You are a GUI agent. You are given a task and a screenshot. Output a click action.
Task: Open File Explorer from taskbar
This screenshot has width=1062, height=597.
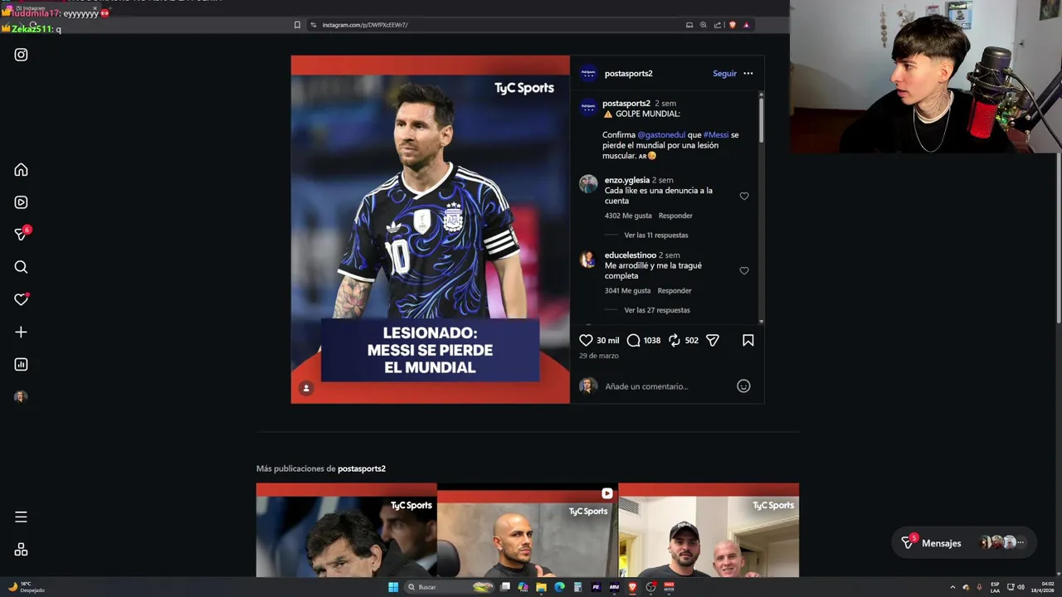click(x=541, y=587)
